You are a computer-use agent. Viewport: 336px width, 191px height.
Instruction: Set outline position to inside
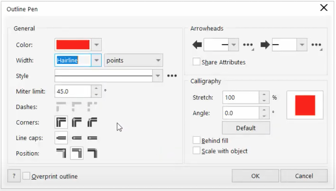92,153
